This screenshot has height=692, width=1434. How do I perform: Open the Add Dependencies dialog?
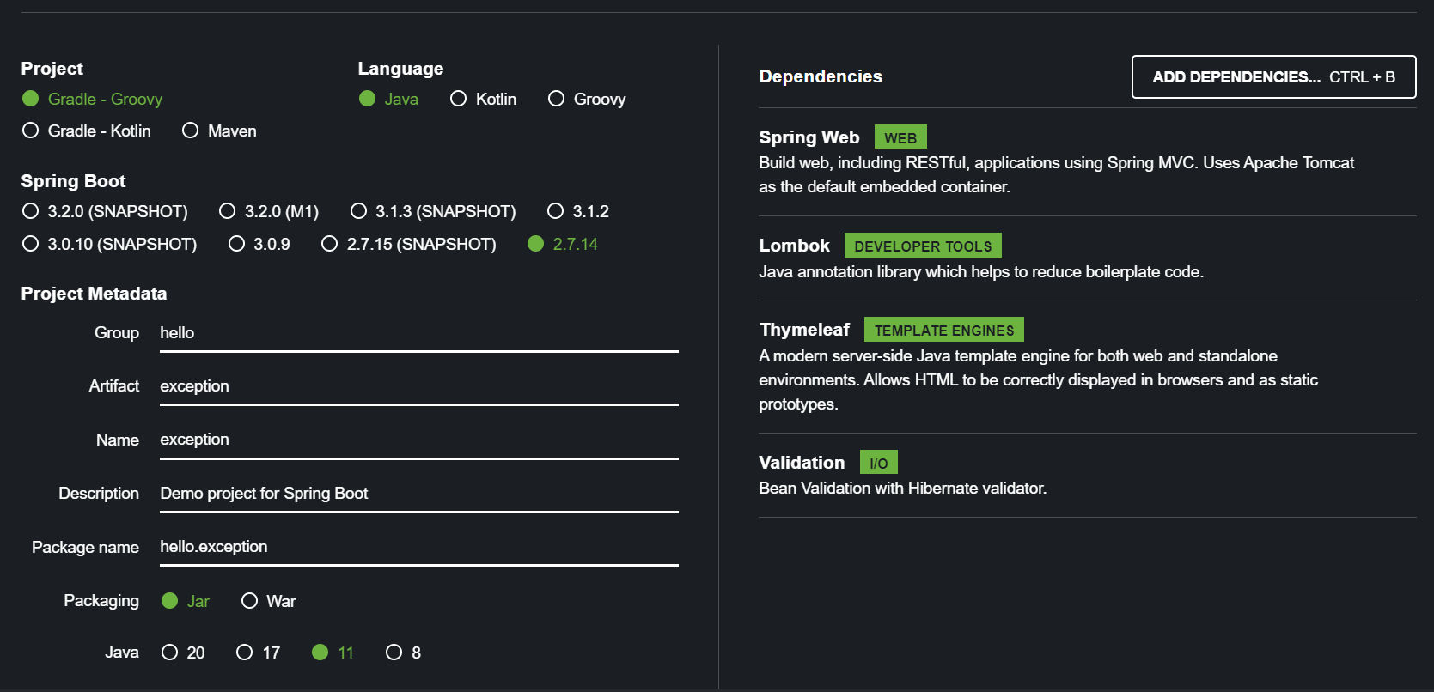pos(1273,77)
